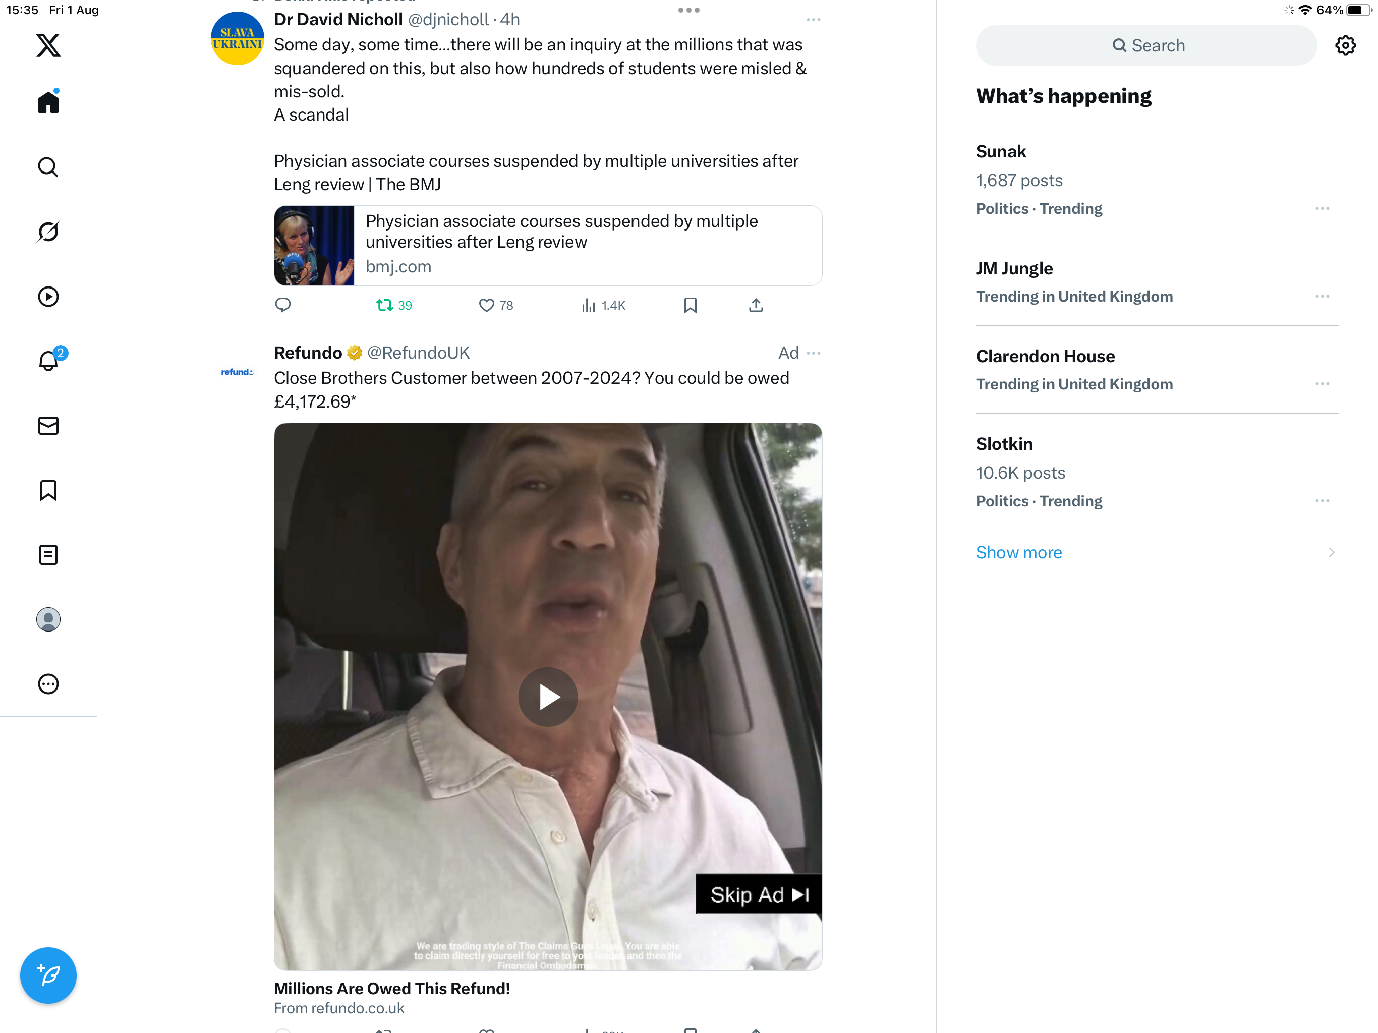Image resolution: width=1378 pixels, height=1033 pixels.
Task: Click the Search input field
Action: (x=1146, y=45)
